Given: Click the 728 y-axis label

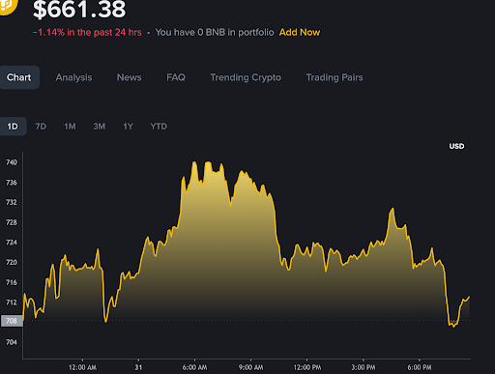Looking at the screenshot, I should [x=12, y=222].
